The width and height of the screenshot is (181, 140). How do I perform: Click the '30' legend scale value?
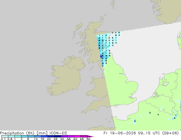tap(62, 139)
